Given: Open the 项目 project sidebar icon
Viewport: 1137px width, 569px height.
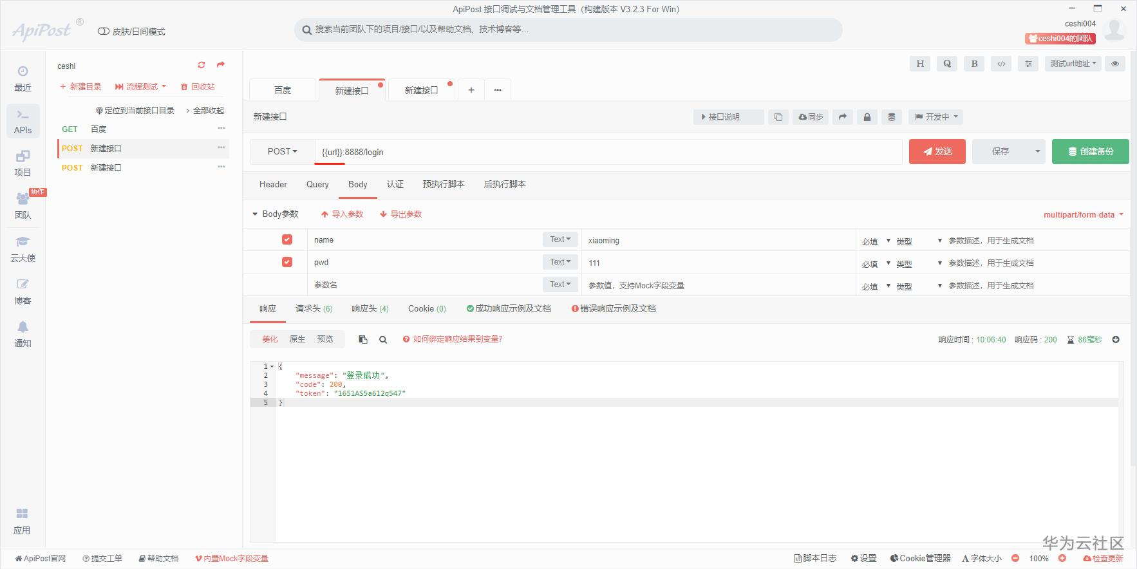Looking at the screenshot, I should click(23, 163).
